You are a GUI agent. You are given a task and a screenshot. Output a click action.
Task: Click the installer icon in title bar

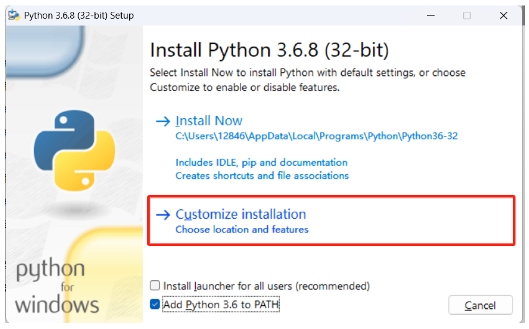[x=15, y=15]
